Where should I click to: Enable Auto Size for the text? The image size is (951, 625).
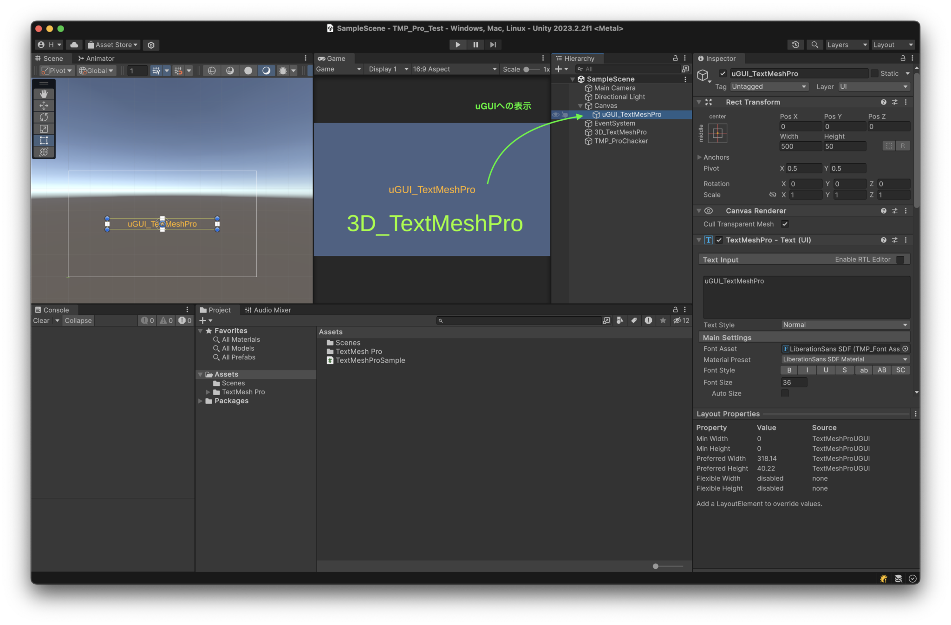point(785,393)
